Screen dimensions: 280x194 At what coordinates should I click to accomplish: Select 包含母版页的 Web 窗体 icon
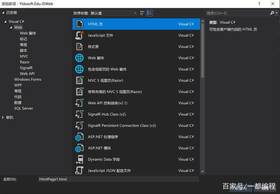(79, 69)
